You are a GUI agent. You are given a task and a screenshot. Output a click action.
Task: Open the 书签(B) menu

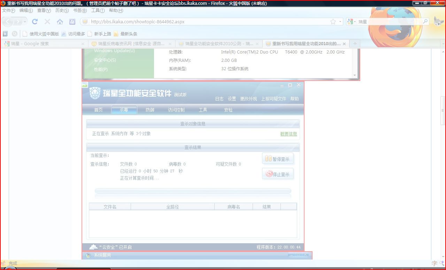point(80,10)
